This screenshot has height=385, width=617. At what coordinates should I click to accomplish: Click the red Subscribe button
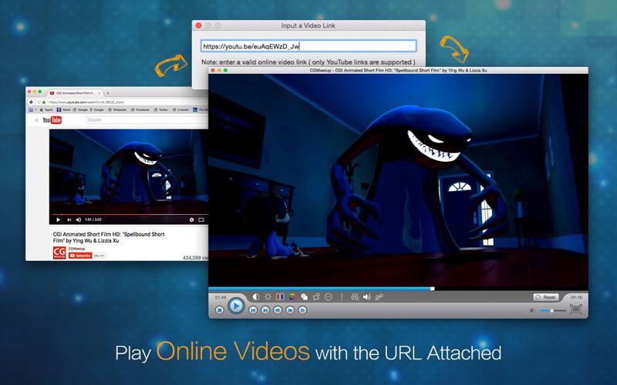click(80, 256)
